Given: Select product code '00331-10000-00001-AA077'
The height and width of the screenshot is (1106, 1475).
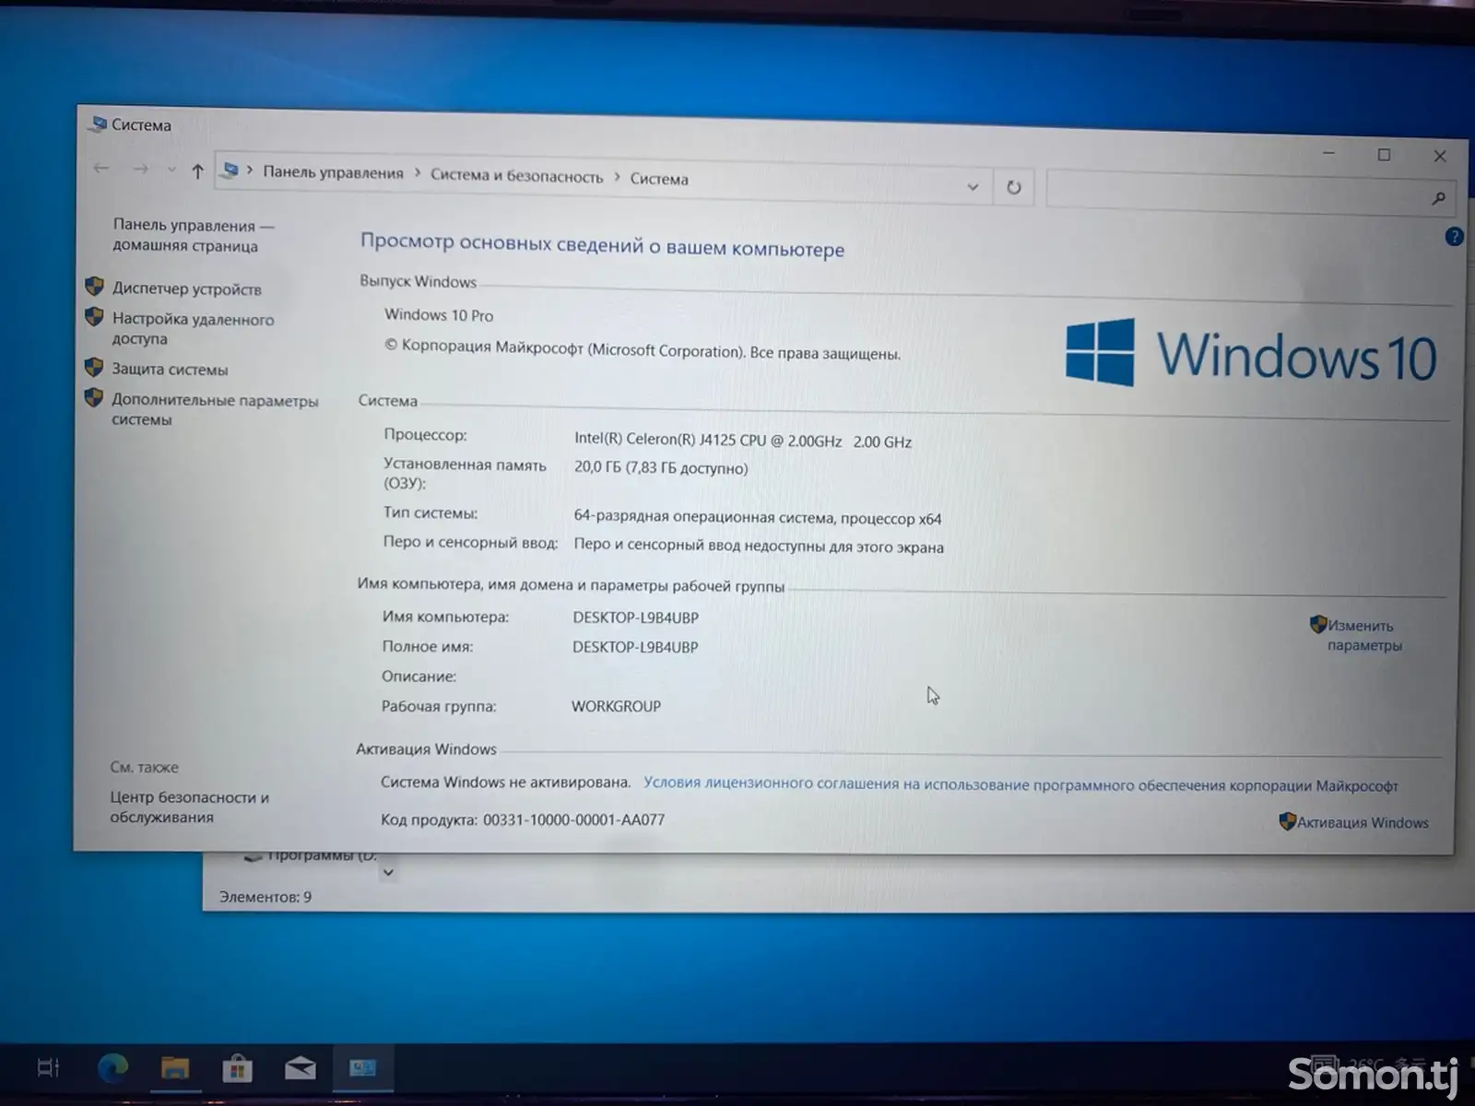Looking at the screenshot, I should (573, 819).
